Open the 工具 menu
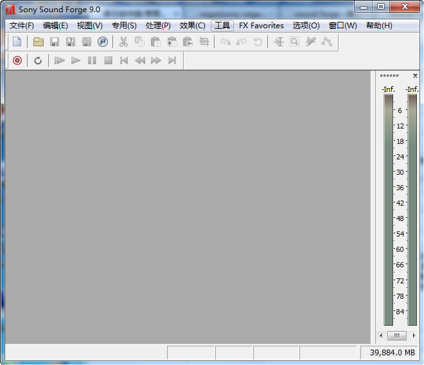This screenshot has height=365, width=424. (222, 26)
